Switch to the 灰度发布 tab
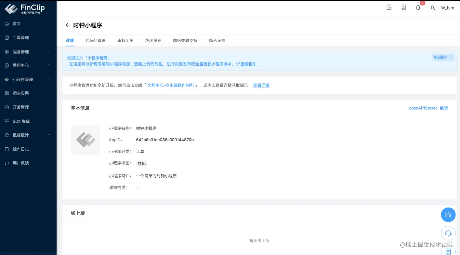The image size is (460, 255). pos(153,41)
